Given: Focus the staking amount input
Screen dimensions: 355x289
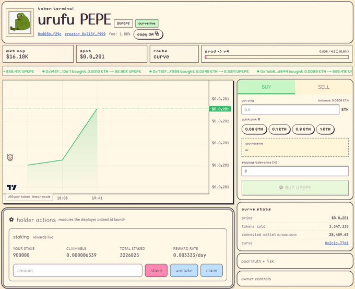Looking at the screenshot, I should tap(78, 270).
